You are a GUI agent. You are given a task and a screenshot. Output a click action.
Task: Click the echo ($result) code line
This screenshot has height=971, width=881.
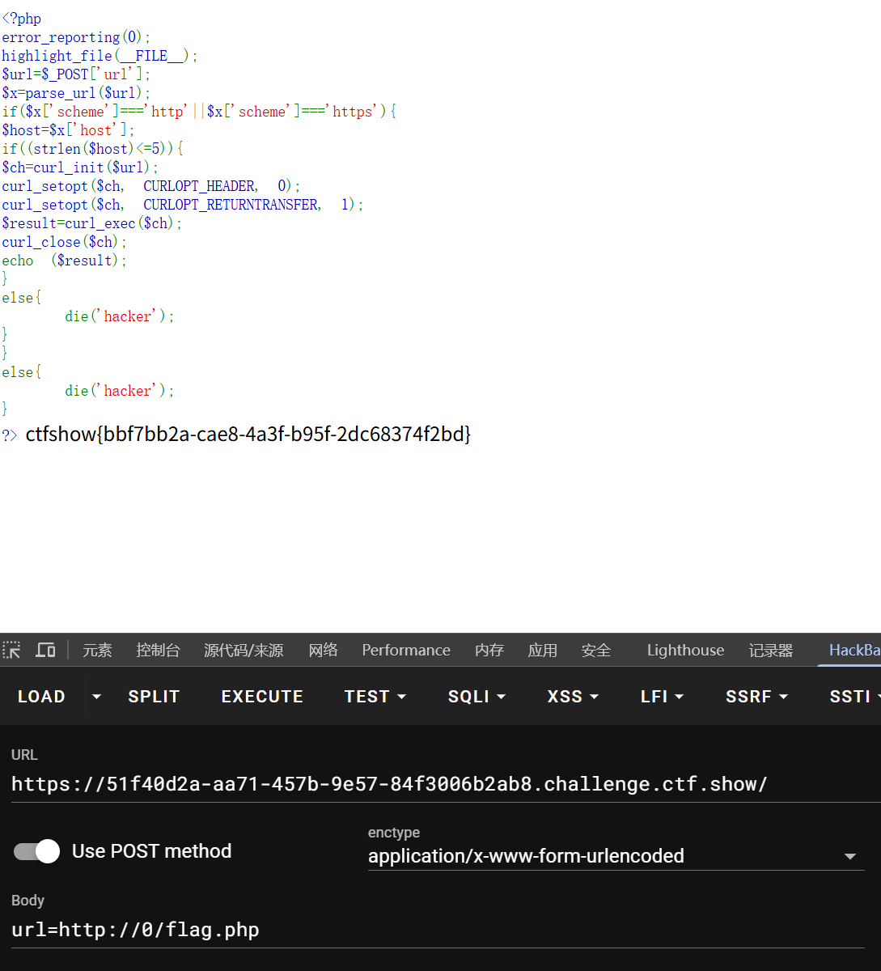[65, 261]
